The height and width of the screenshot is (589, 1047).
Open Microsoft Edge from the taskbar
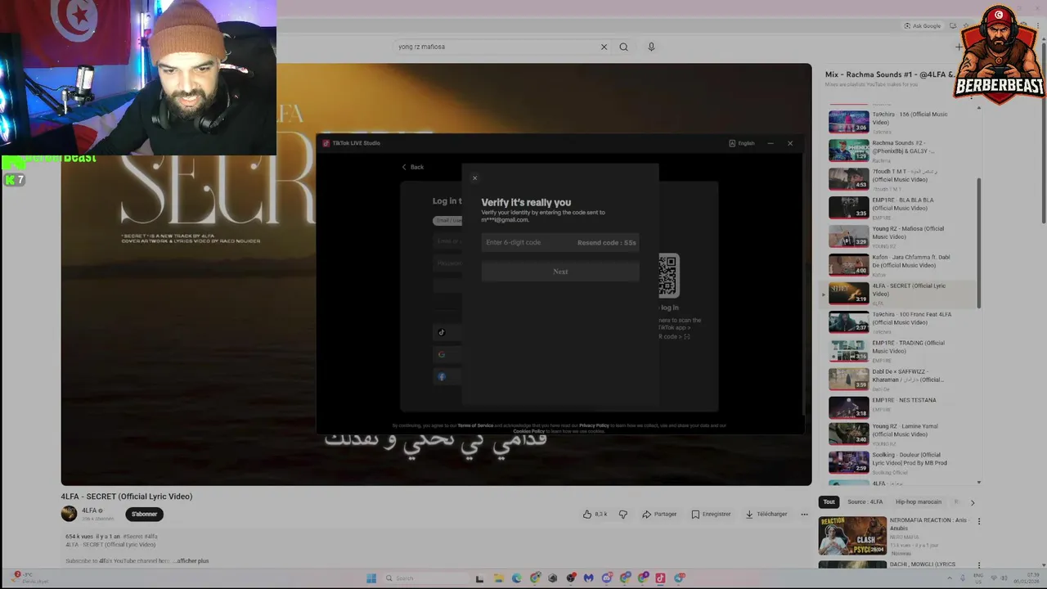click(x=517, y=578)
